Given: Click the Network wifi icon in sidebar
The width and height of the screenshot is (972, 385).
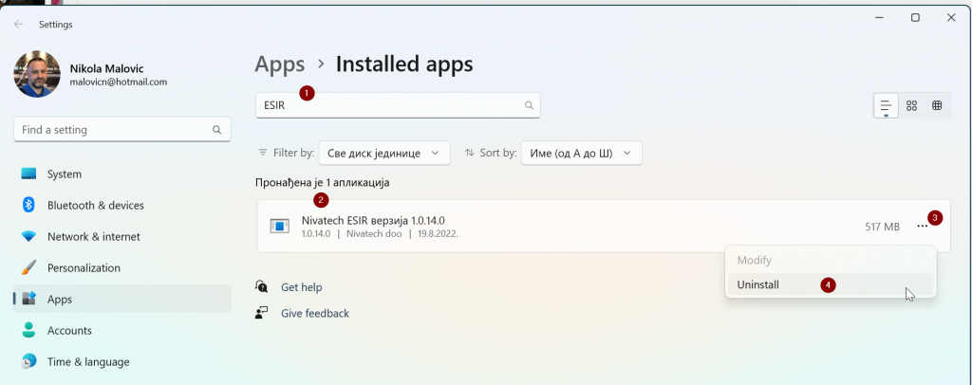Looking at the screenshot, I should pos(28,236).
